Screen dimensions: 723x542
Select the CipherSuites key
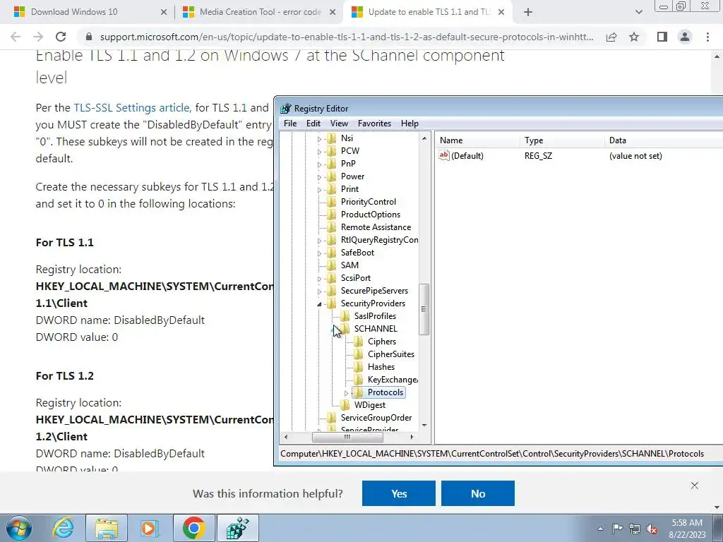coord(391,354)
